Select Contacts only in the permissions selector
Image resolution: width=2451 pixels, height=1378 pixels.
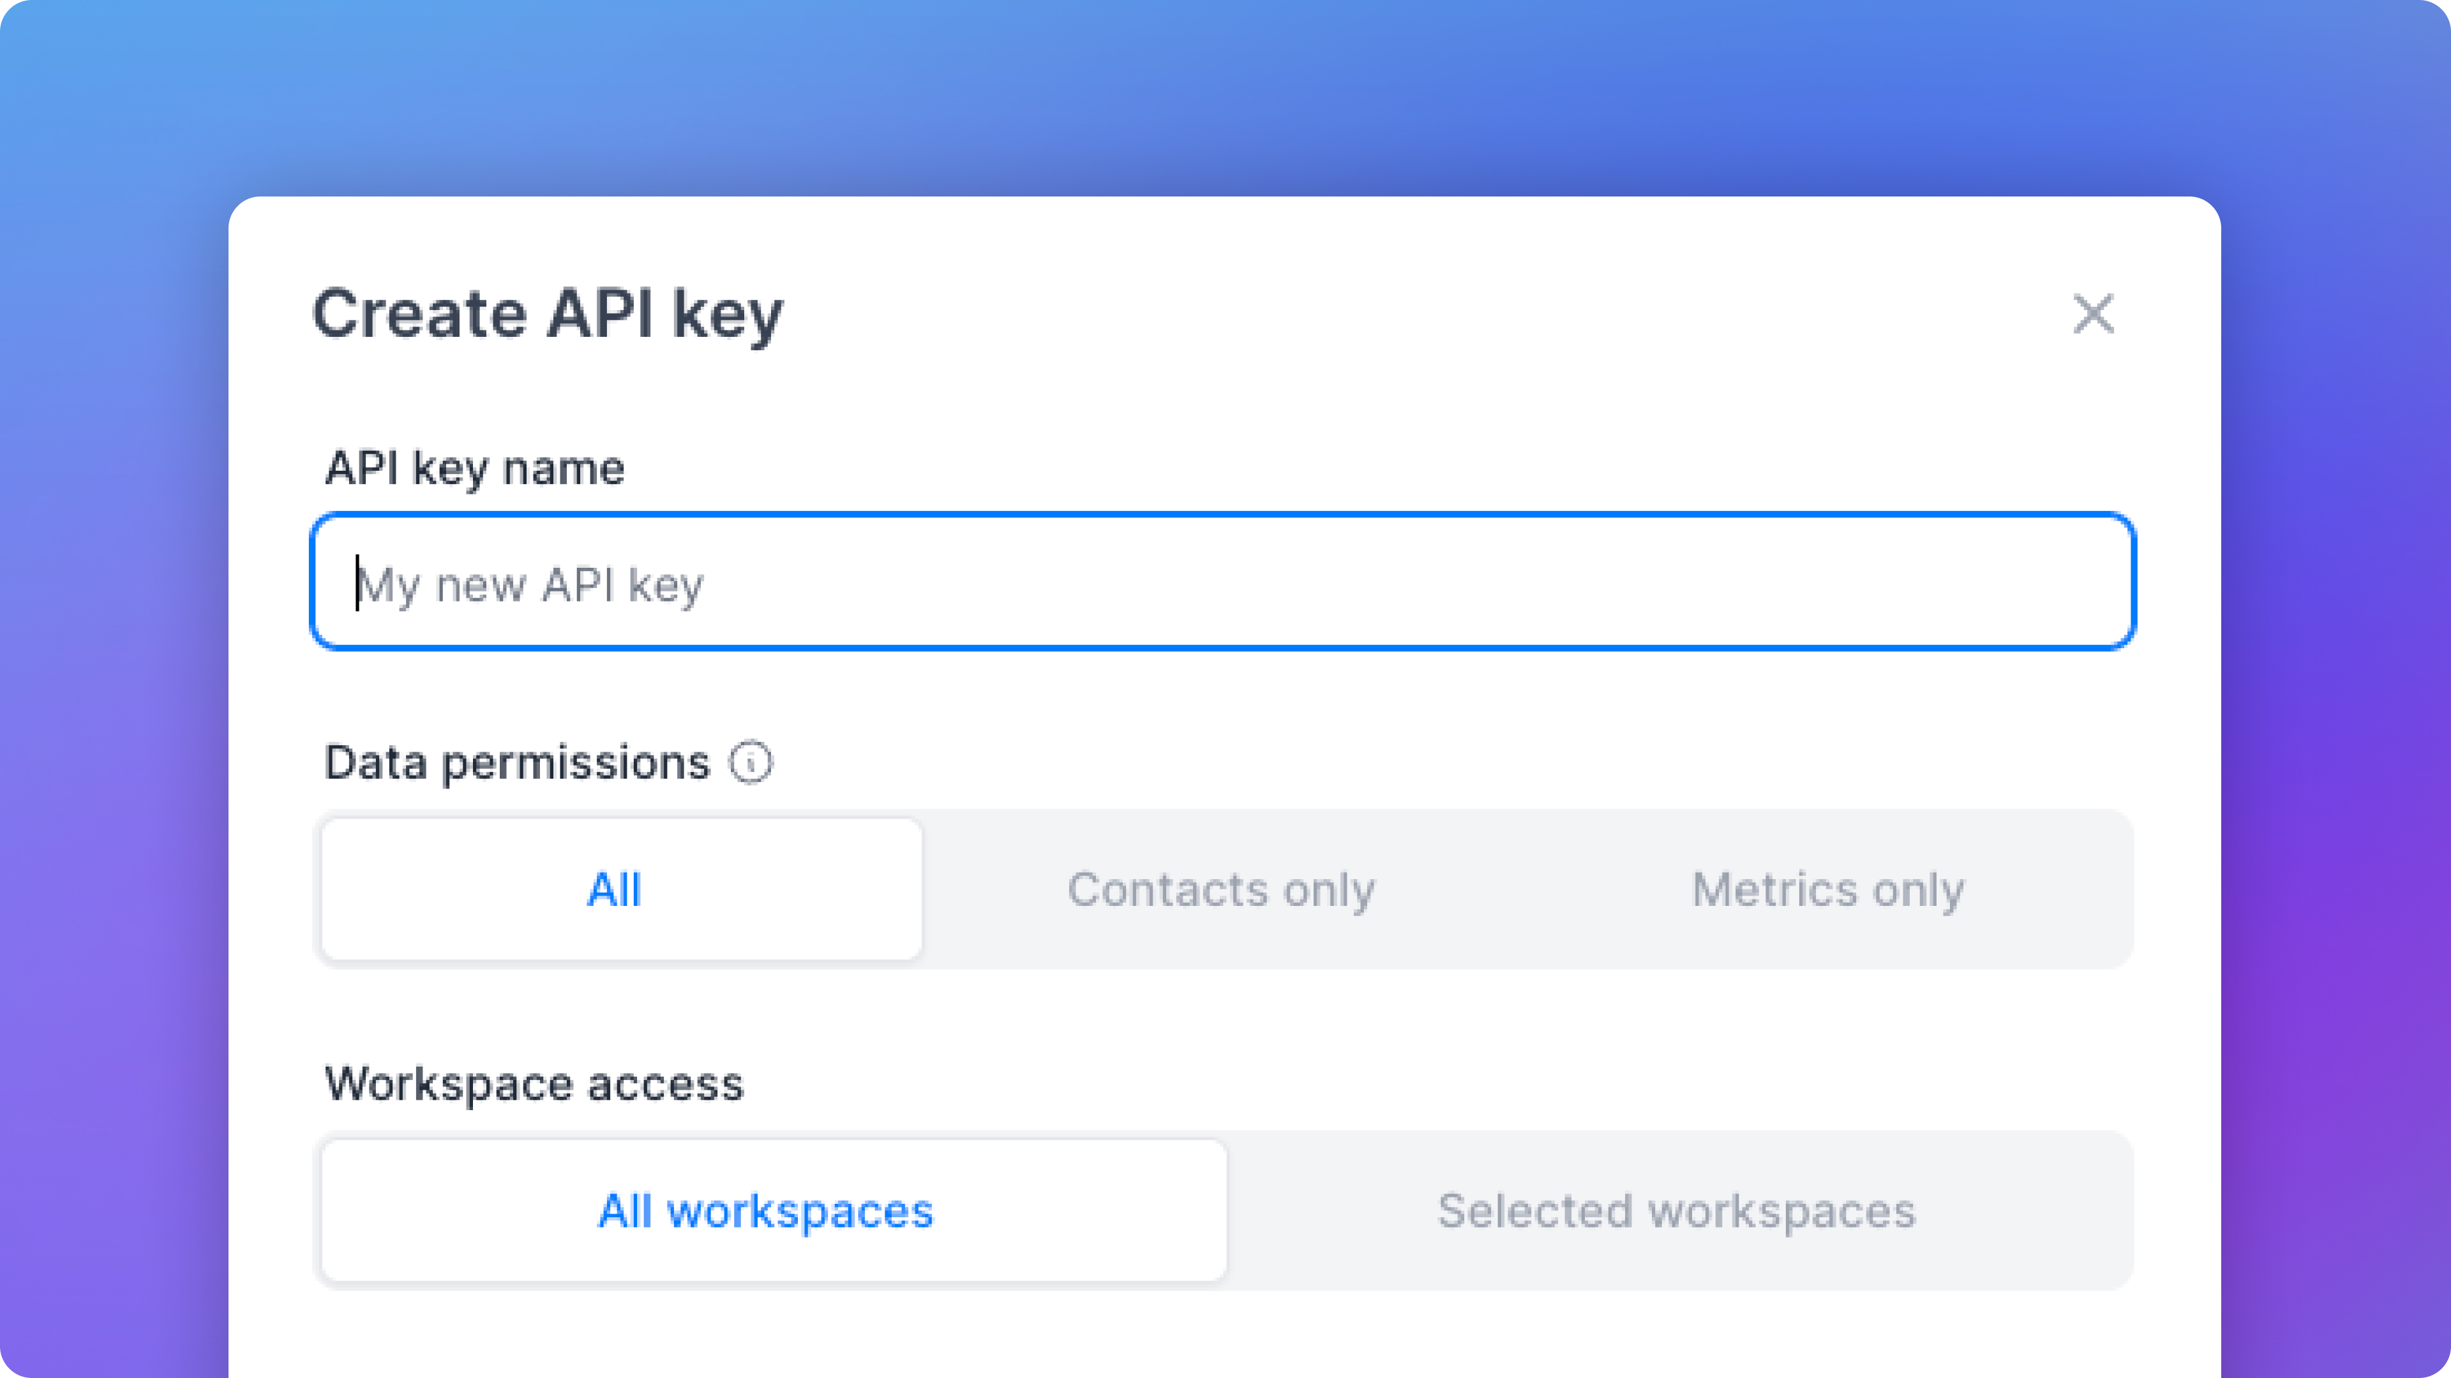click(1222, 888)
